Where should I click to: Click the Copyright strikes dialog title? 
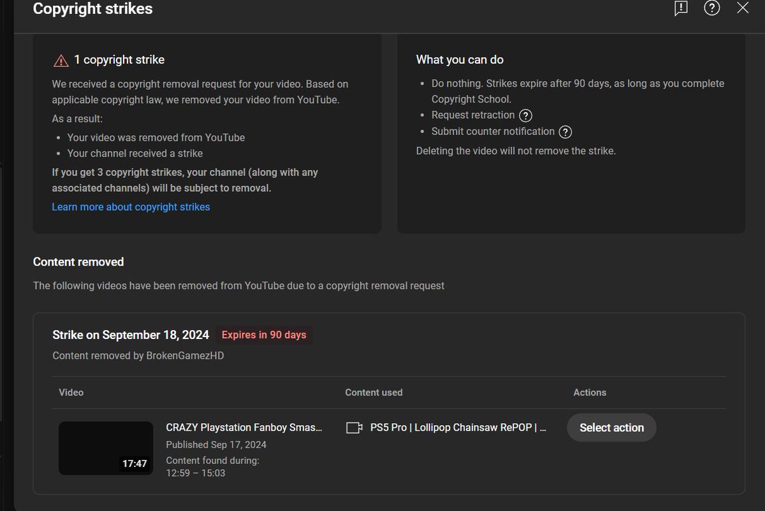coord(92,9)
